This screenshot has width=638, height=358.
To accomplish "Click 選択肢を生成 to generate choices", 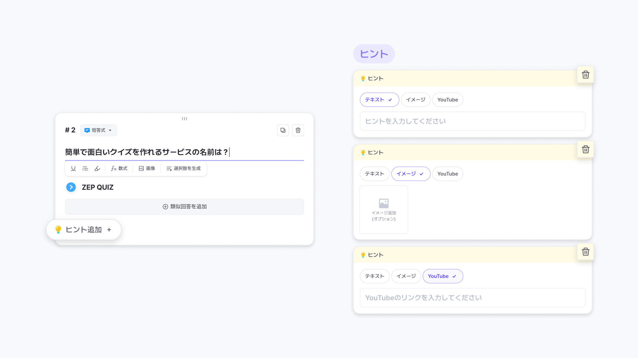I will [x=184, y=168].
